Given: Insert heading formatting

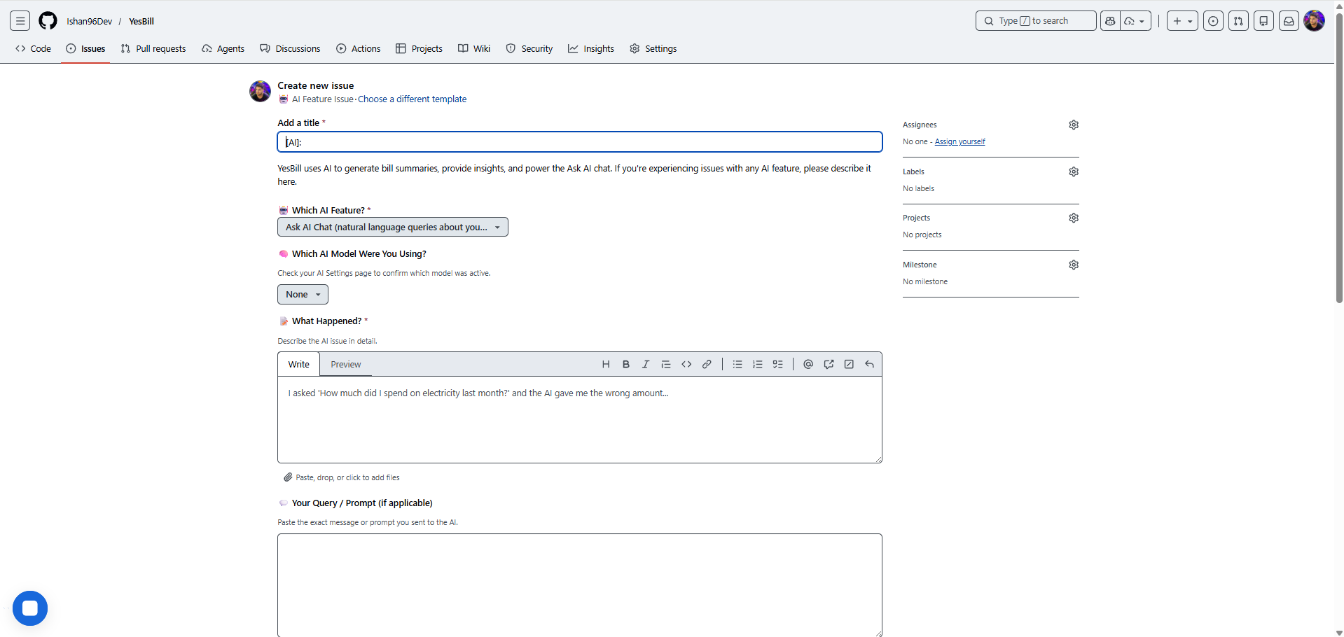Looking at the screenshot, I should coord(606,364).
